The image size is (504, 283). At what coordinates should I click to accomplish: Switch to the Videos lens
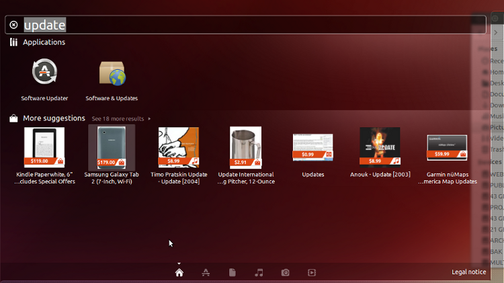click(312, 273)
